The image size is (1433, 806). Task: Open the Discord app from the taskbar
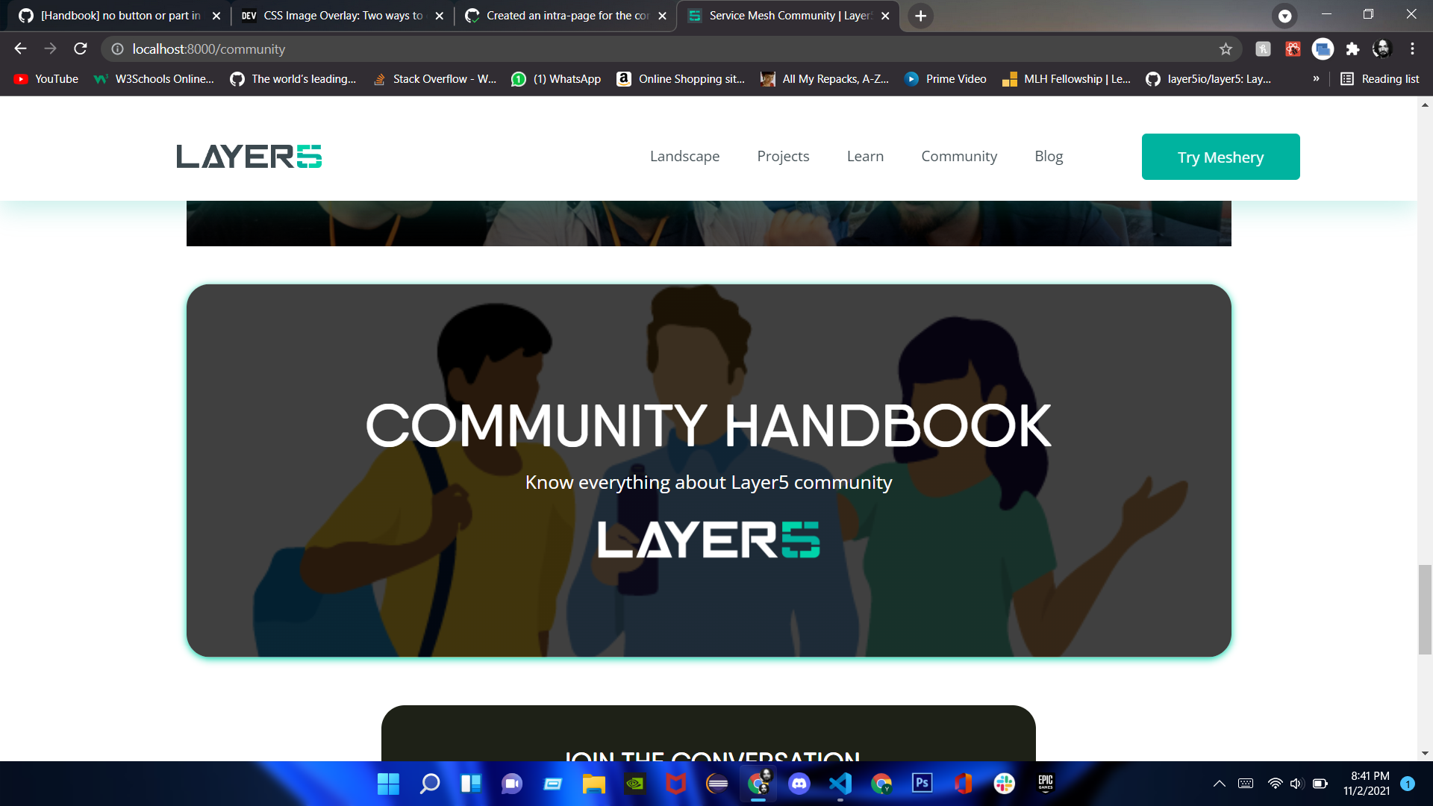[x=799, y=784]
